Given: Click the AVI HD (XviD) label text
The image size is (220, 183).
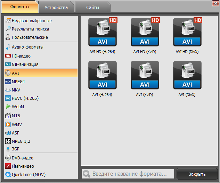Looking at the screenshot, I should (145, 52).
